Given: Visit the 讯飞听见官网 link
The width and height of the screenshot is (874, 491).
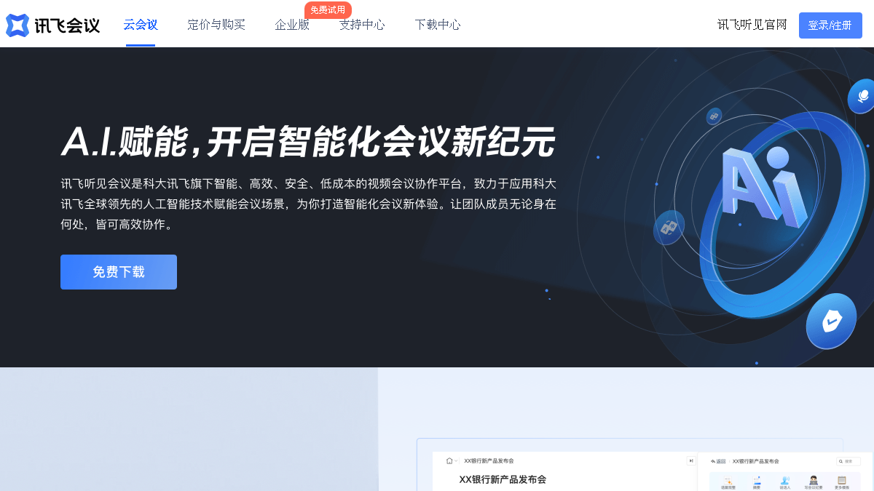Looking at the screenshot, I should [752, 25].
